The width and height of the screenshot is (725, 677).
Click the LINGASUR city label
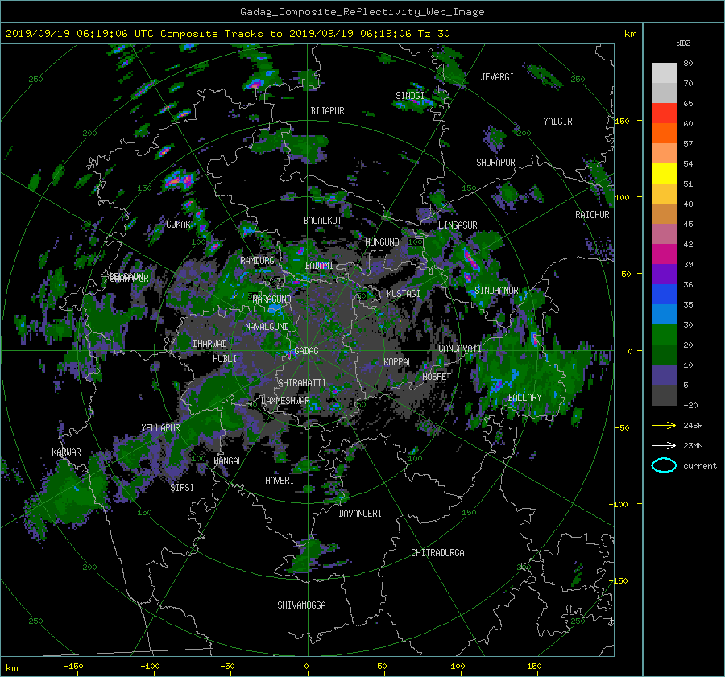[x=458, y=225]
